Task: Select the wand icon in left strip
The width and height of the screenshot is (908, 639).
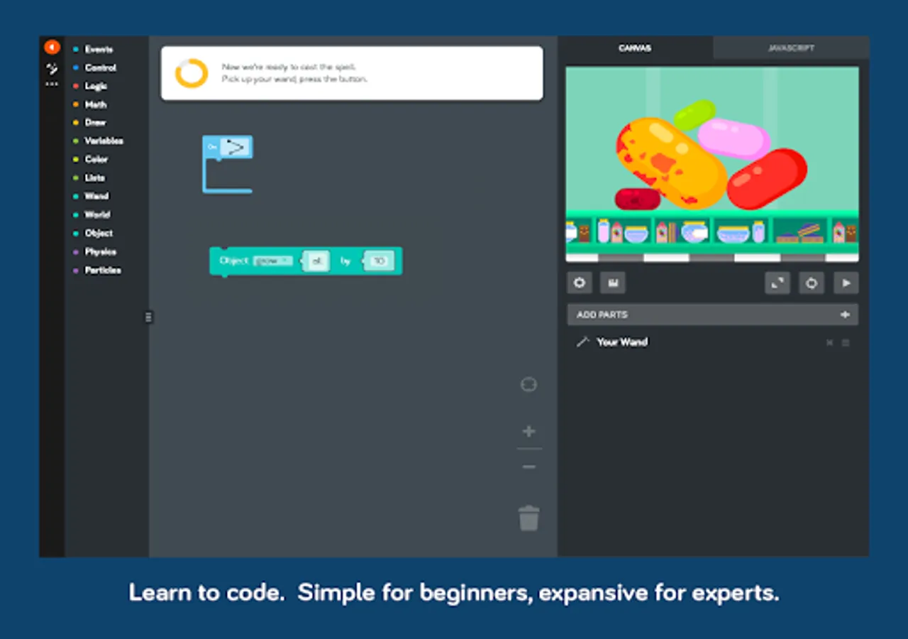Action: 52,69
